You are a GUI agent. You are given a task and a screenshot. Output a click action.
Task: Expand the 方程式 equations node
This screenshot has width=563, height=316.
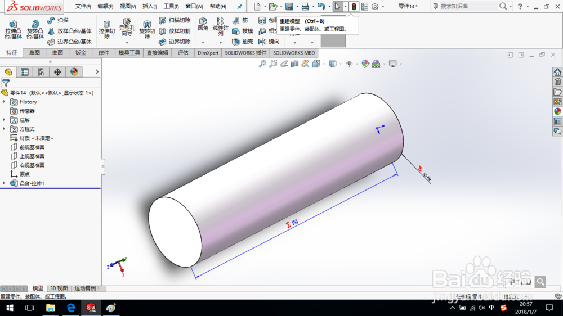point(5,129)
